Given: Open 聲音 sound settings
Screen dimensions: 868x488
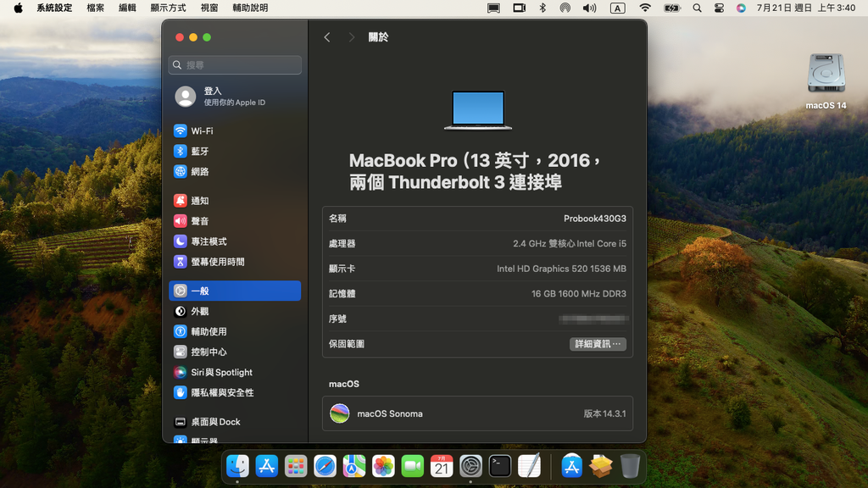Looking at the screenshot, I should click(235, 221).
